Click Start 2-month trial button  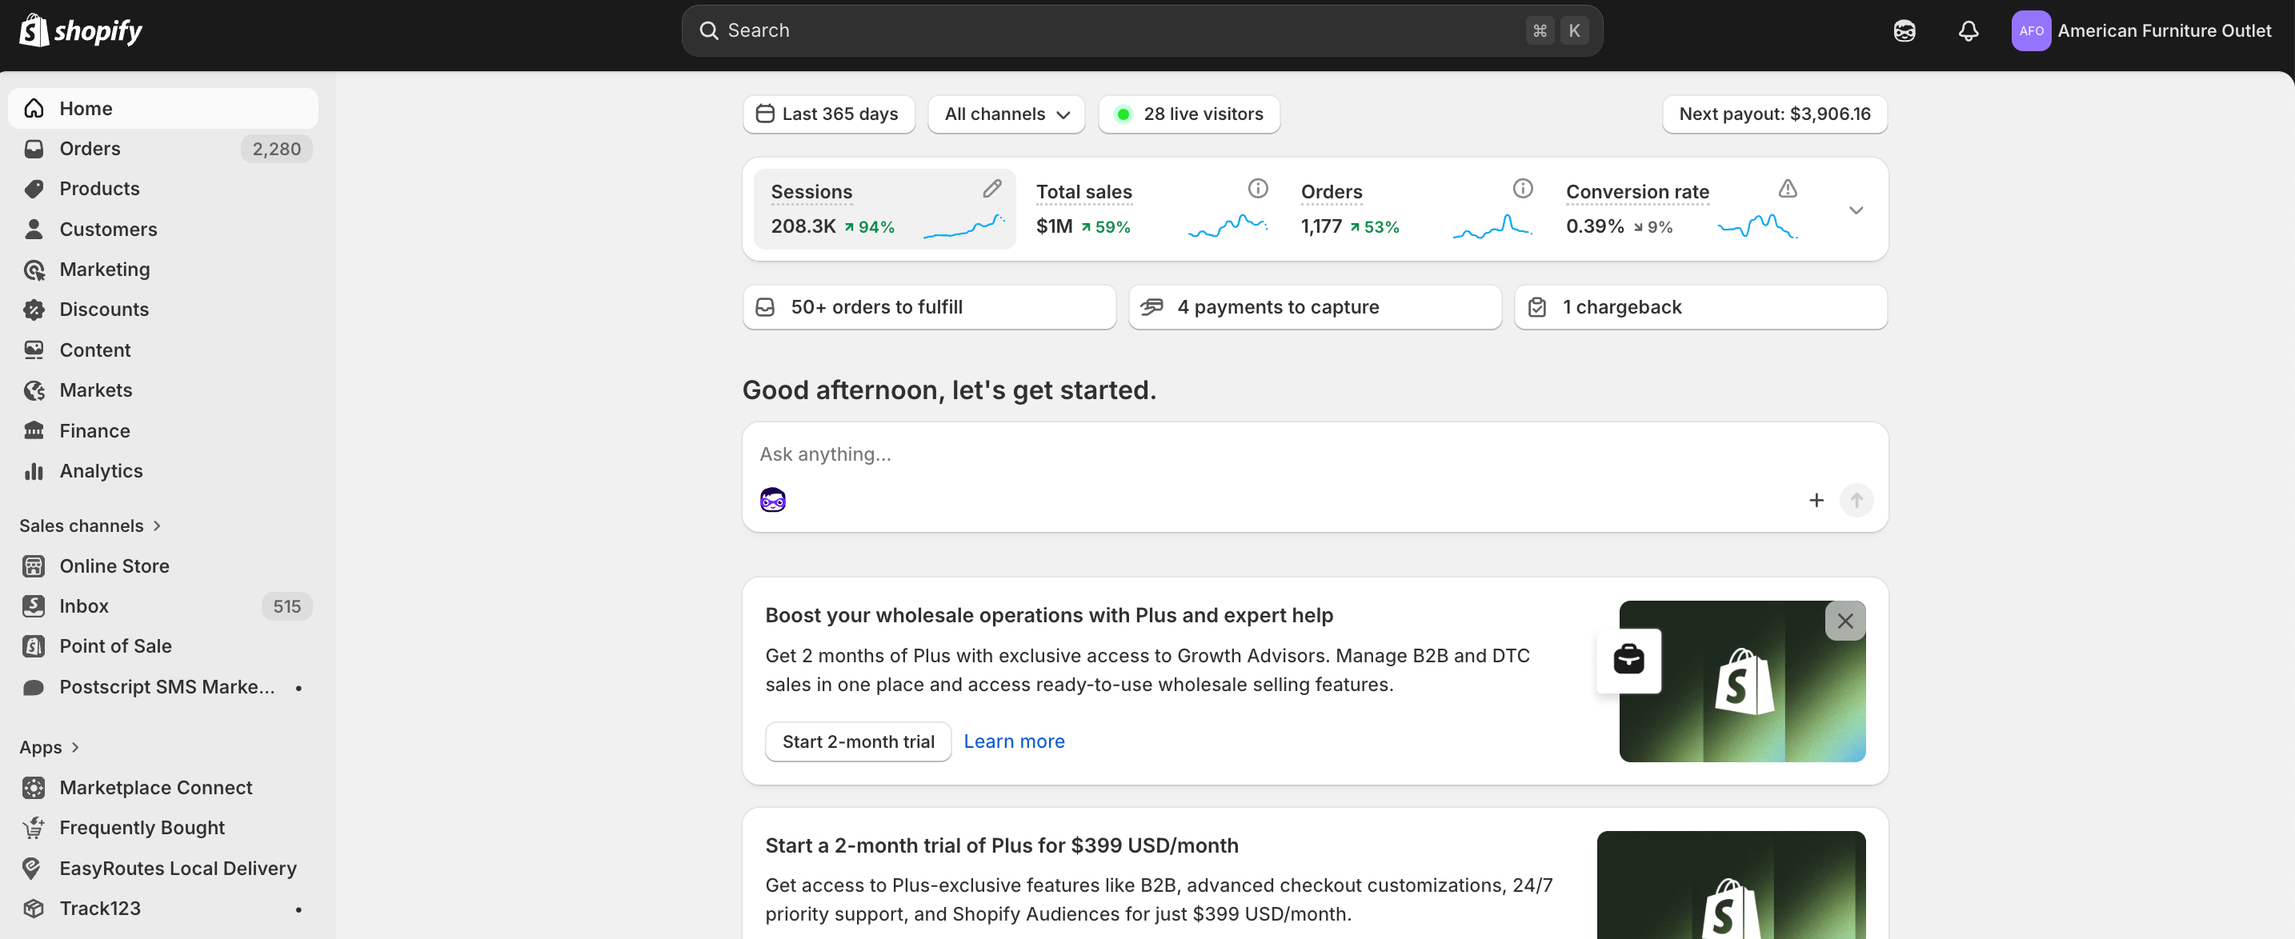tap(857, 741)
